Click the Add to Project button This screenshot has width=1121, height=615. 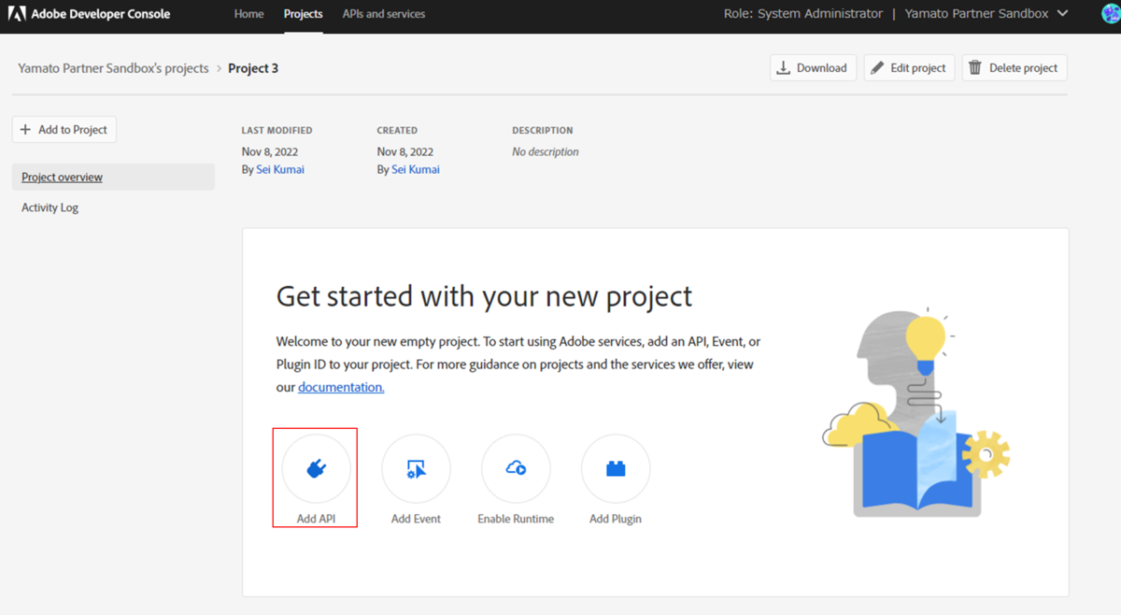[x=64, y=130]
